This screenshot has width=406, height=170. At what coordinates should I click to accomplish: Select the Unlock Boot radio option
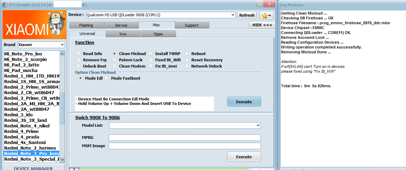(78, 66)
